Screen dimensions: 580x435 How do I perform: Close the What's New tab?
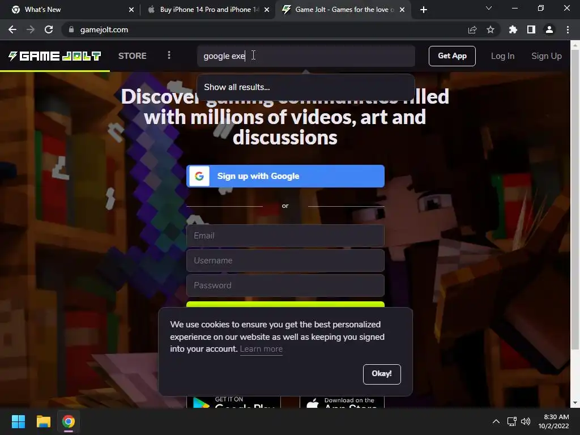131,10
